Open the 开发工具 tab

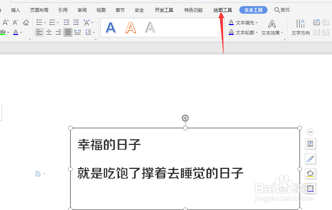pyautogui.click(x=164, y=10)
